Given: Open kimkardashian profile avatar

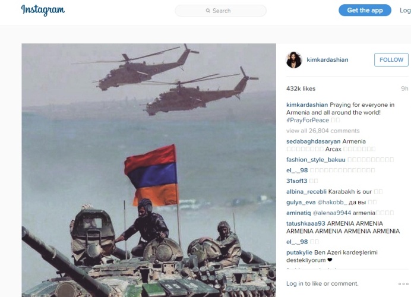Looking at the screenshot, I should 294,60.
